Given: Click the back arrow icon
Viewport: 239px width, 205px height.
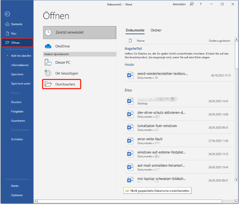Looking at the screenshot, I should point(7,14).
